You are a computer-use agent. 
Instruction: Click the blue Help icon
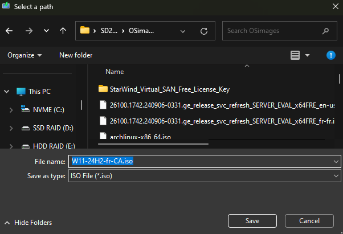click(330, 55)
